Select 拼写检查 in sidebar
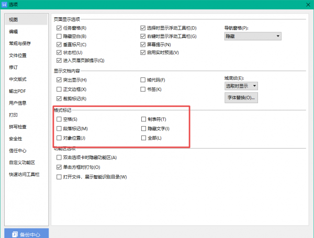Viewport: 314px width, 238px height. (18, 127)
